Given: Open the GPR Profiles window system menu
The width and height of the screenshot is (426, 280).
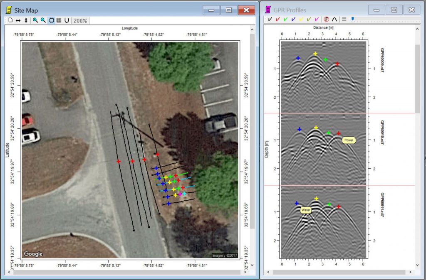Looking at the screenshot, I should point(267,10).
